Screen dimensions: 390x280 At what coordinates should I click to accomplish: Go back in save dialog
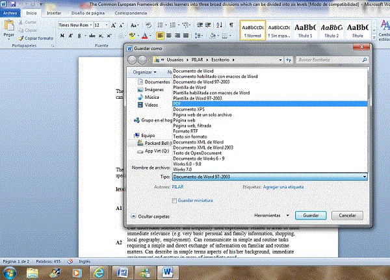[132, 60]
